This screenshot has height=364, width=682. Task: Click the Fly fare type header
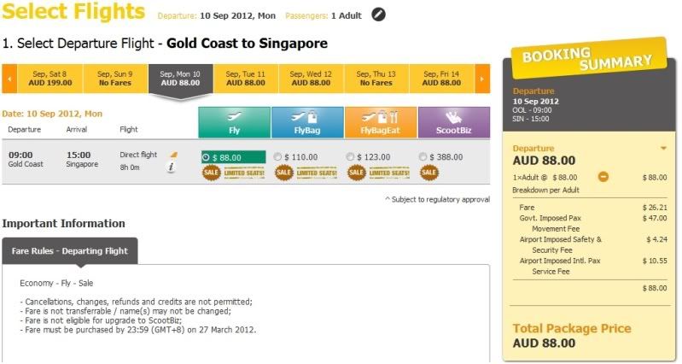(234, 122)
